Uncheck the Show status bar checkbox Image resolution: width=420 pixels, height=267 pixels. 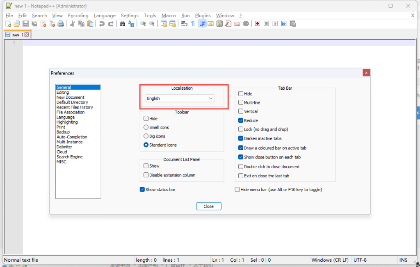pyautogui.click(x=142, y=190)
